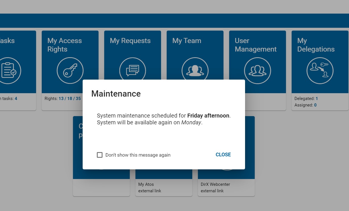
Task: Dismiss the Maintenance dialog via CLOSE
Action: click(223, 155)
